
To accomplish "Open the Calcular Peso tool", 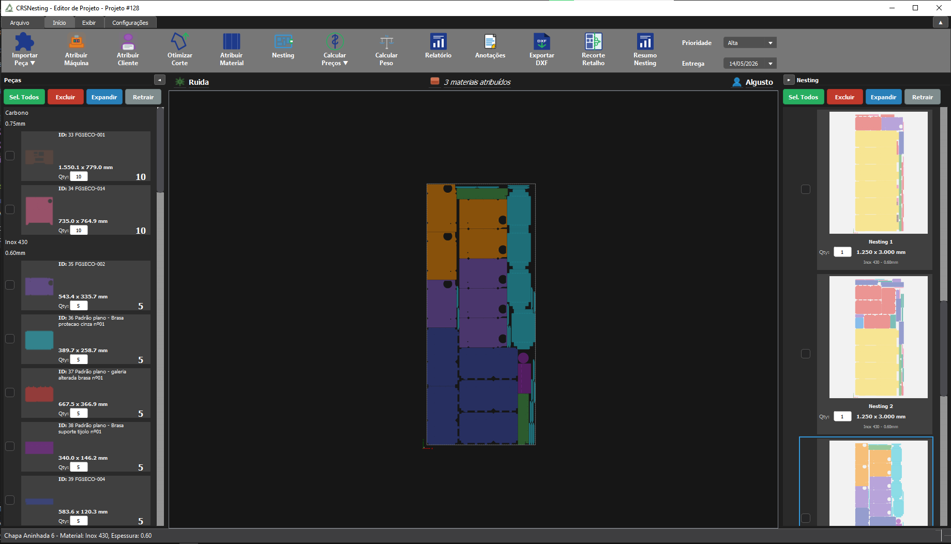I will (x=386, y=50).
